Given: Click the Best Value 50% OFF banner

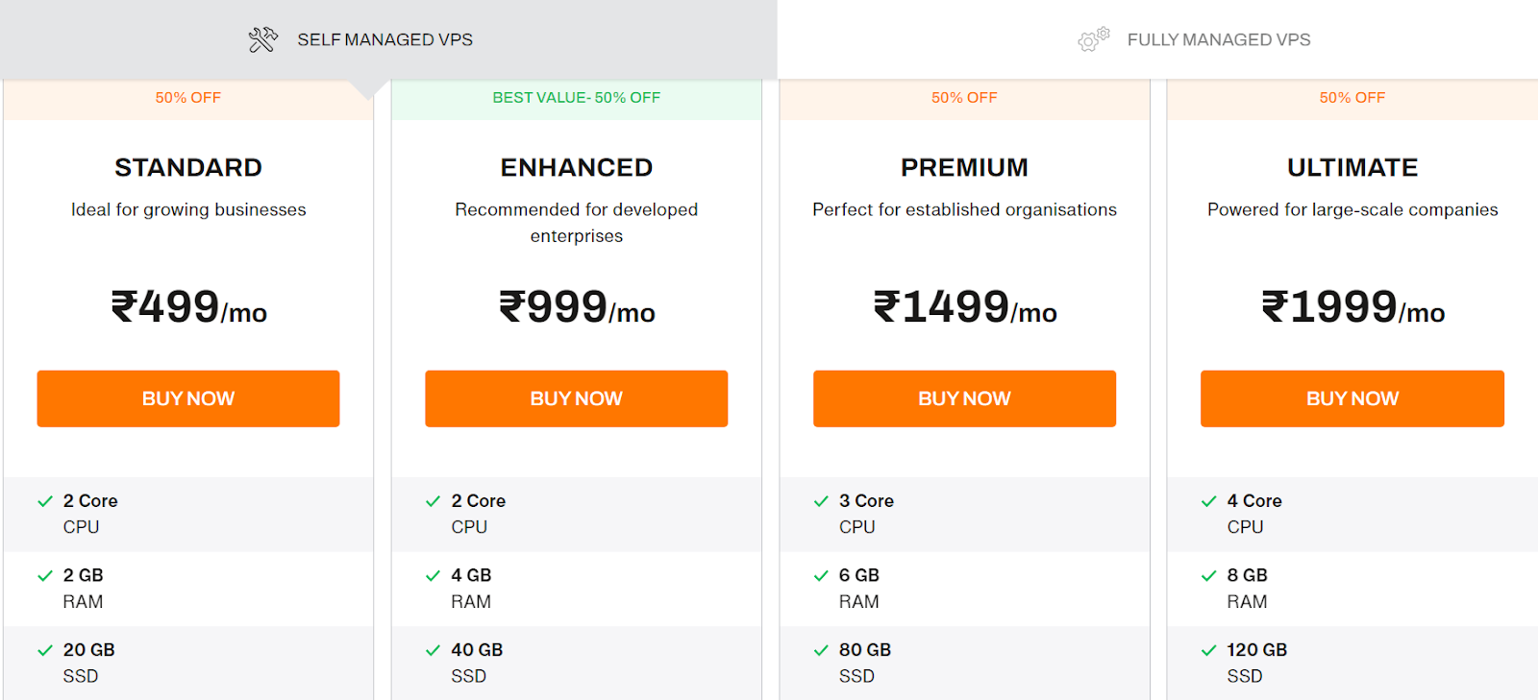Looking at the screenshot, I should pos(577,98).
